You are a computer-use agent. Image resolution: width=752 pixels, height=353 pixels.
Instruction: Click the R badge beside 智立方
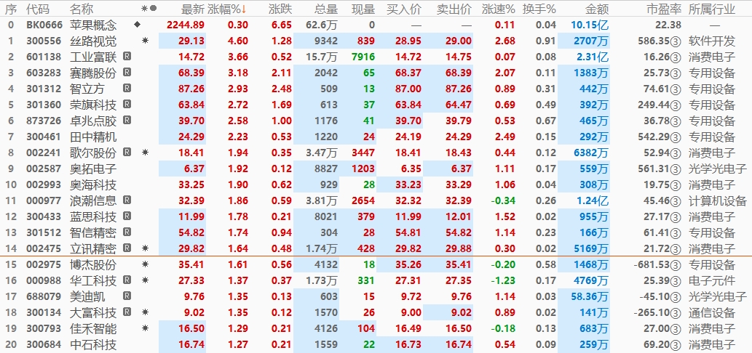point(127,89)
